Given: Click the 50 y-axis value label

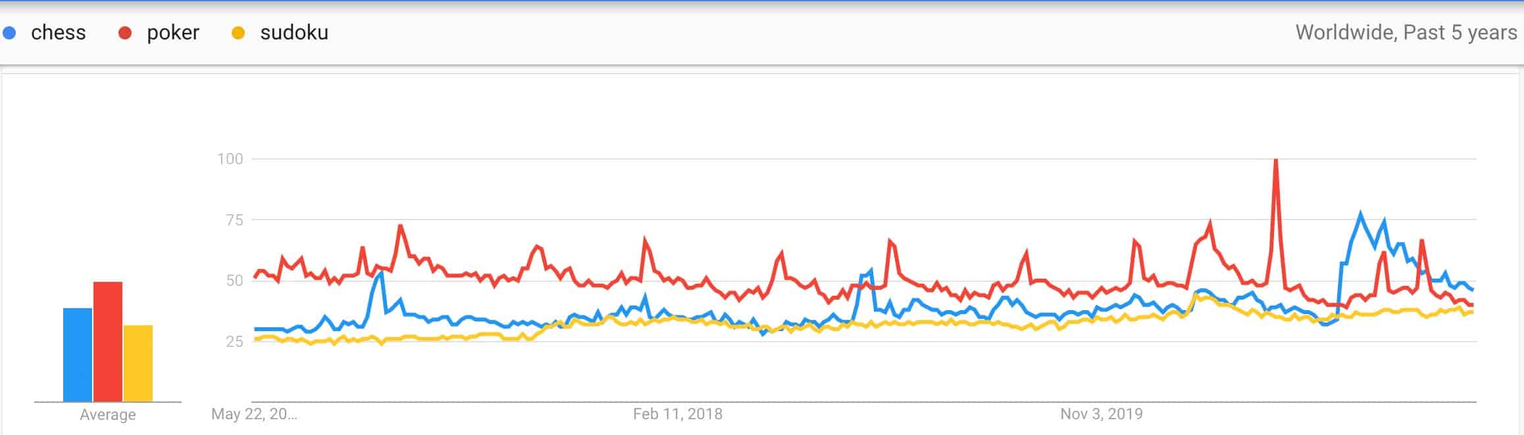Looking at the screenshot, I should [234, 281].
